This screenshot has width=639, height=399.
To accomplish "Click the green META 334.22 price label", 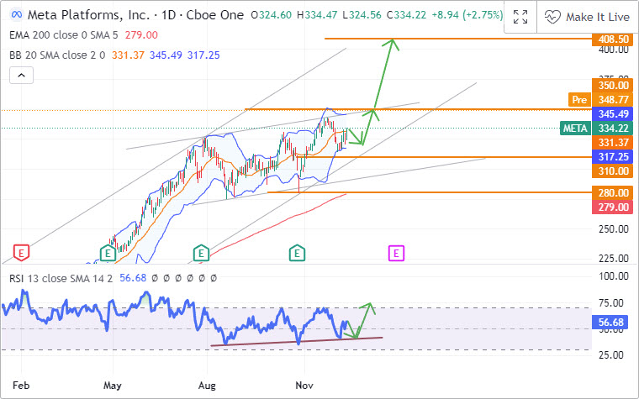I will (597, 128).
